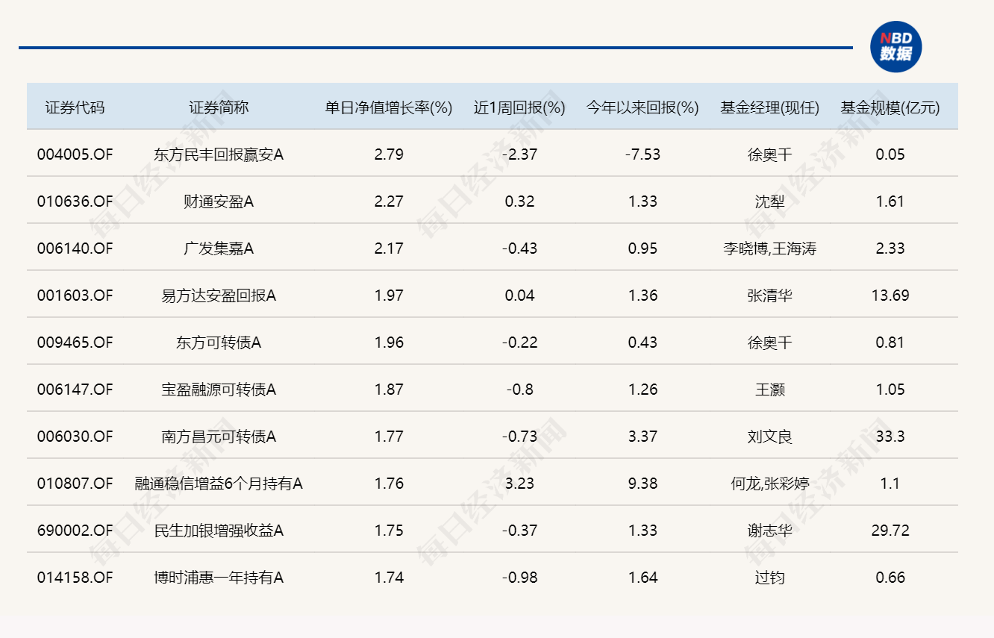
Task: Click fund code 009465.OF
Action: (75, 343)
